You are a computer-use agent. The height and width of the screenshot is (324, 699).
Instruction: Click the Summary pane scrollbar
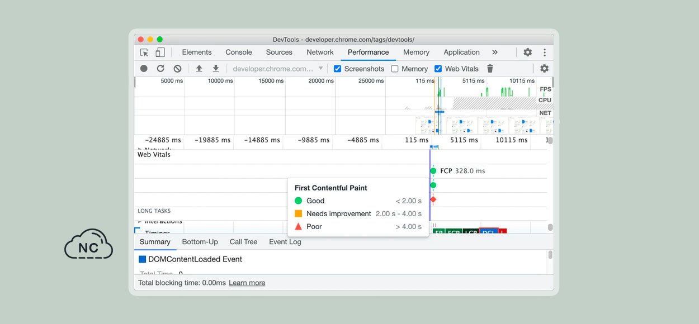click(x=550, y=255)
